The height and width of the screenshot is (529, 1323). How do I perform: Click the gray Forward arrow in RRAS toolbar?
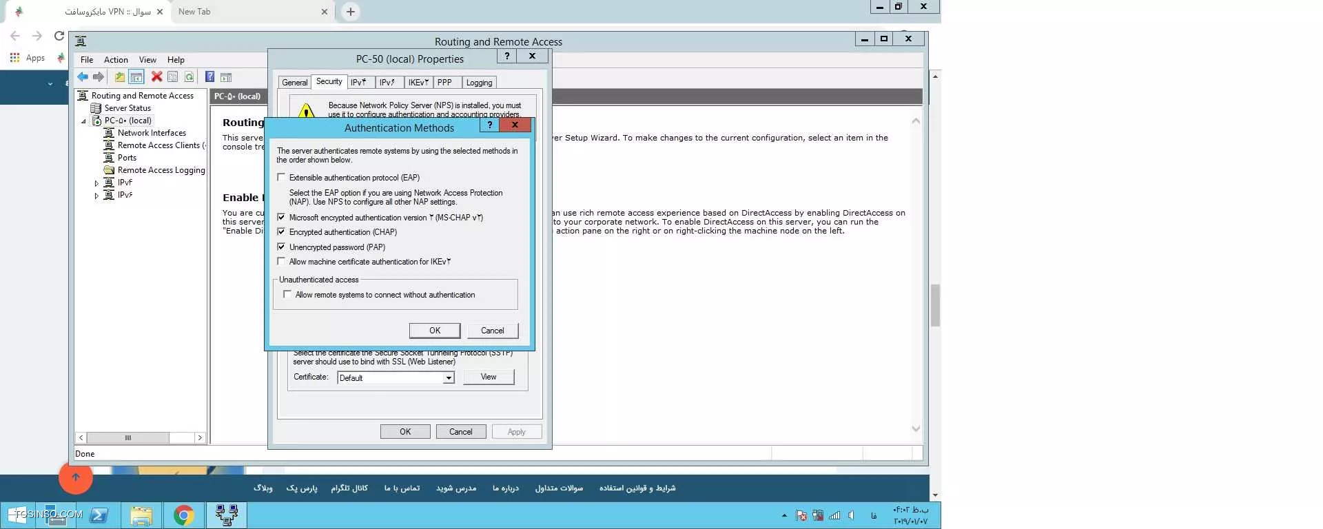[x=99, y=77]
